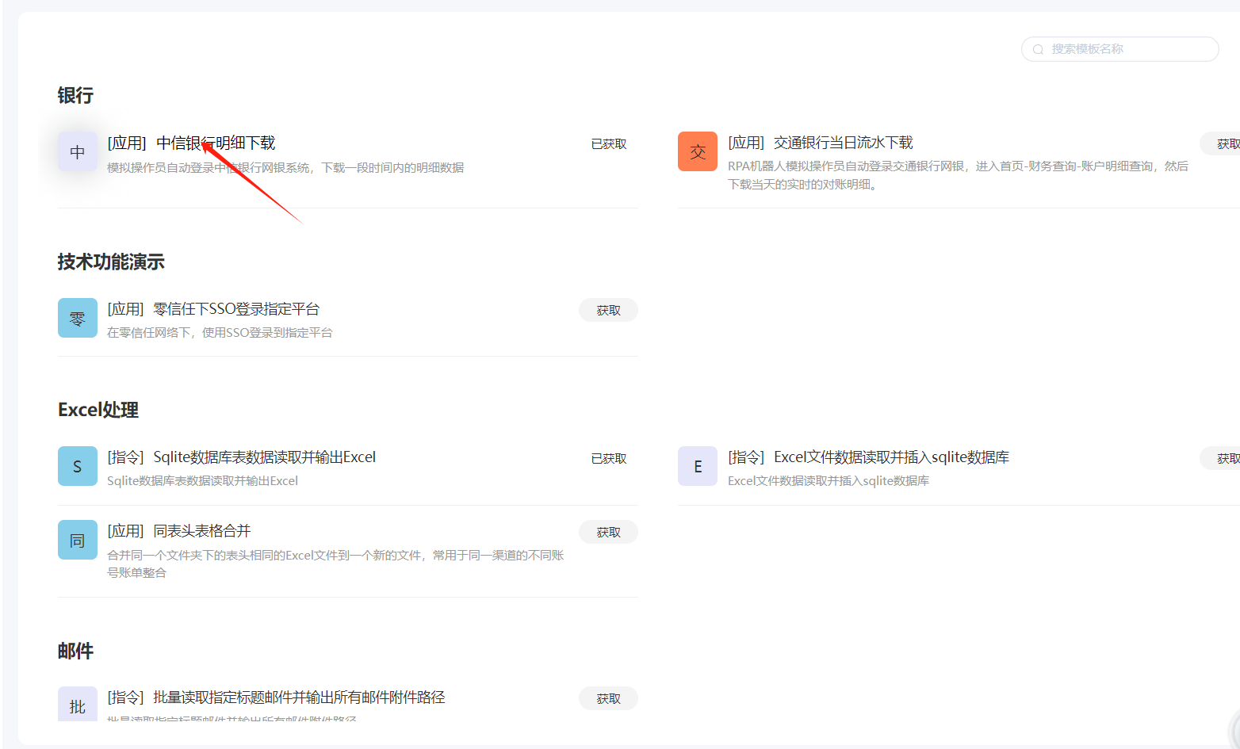Image resolution: width=1240 pixels, height=749 pixels.
Task: Click the 批量读取邮件 template icon
Action: coord(78,705)
